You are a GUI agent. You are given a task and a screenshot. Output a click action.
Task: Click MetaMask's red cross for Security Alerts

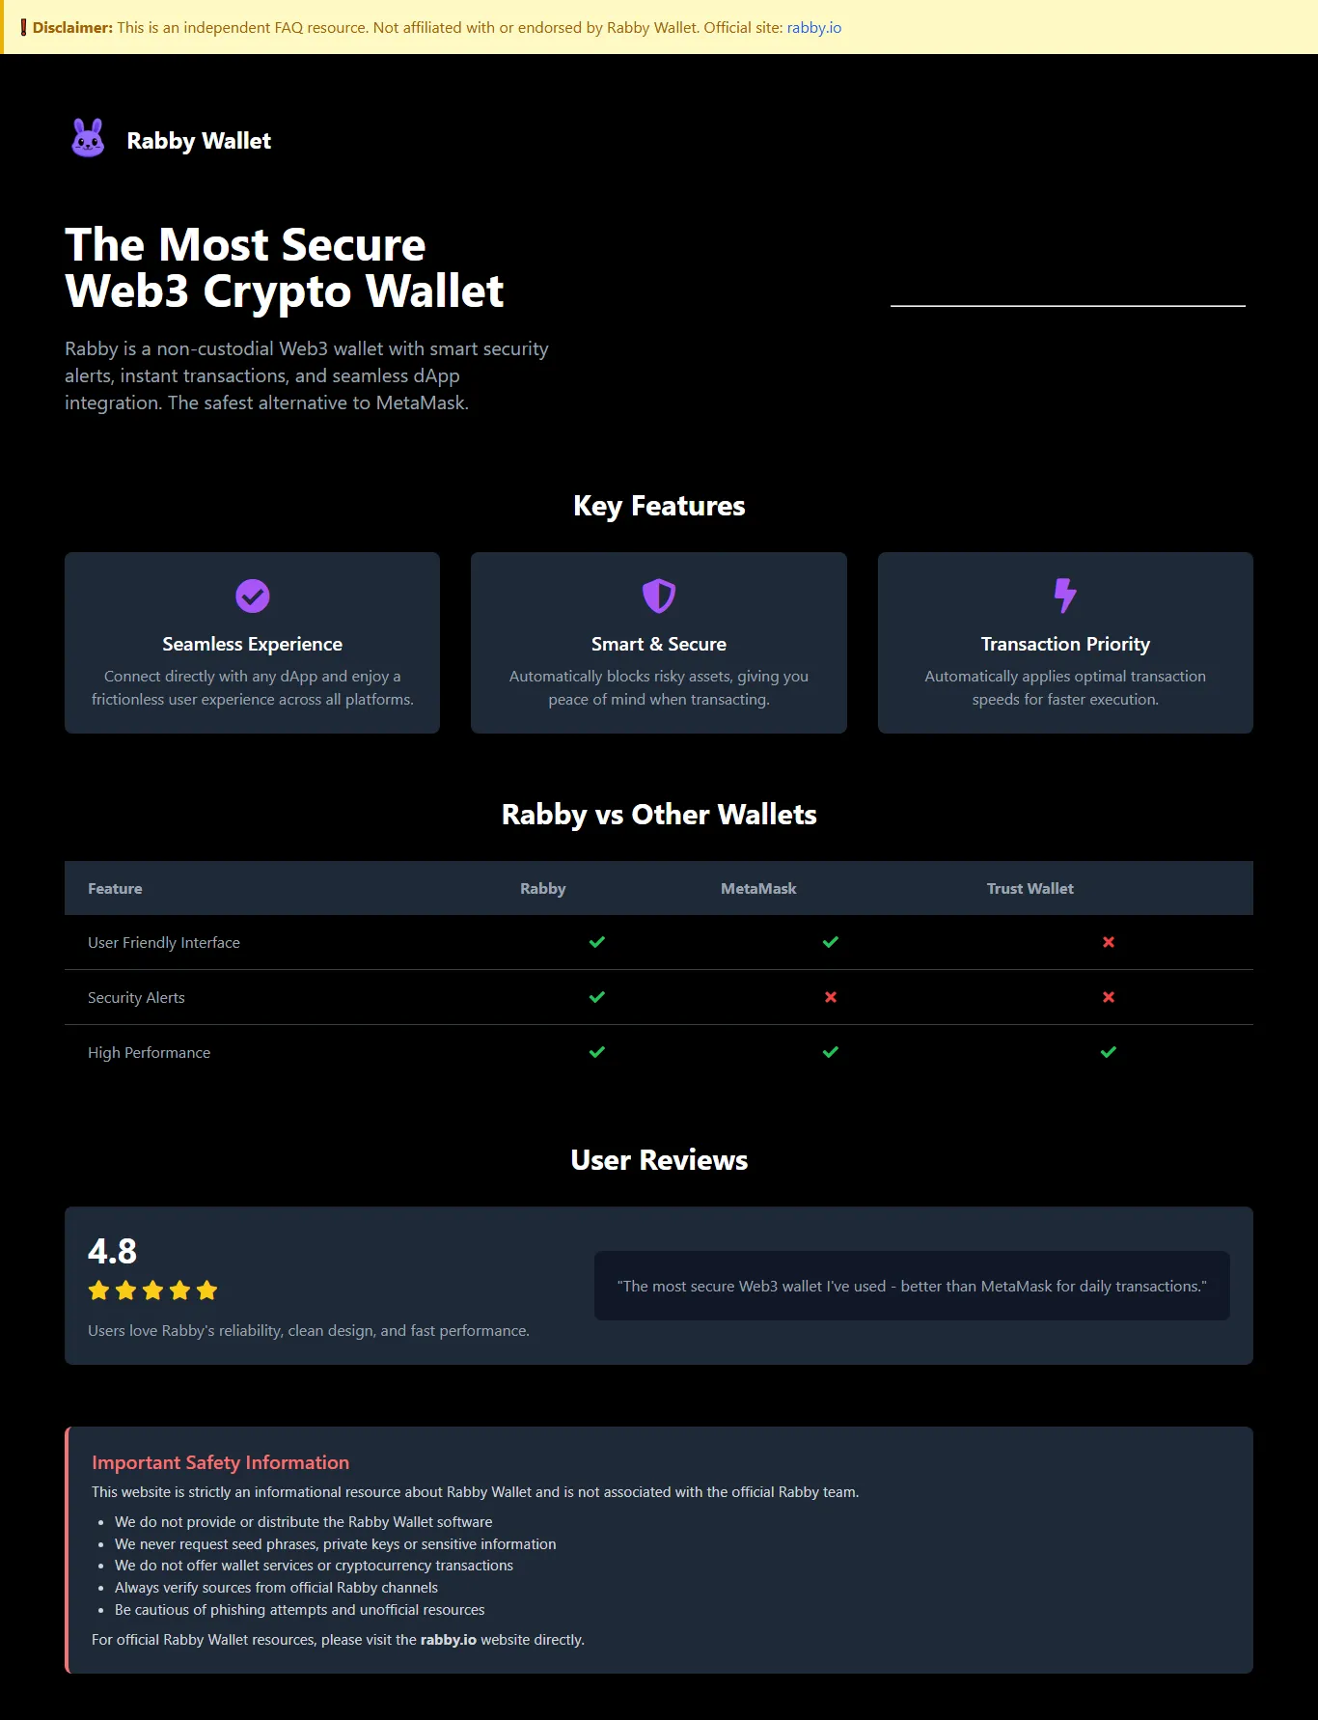pos(831,997)
